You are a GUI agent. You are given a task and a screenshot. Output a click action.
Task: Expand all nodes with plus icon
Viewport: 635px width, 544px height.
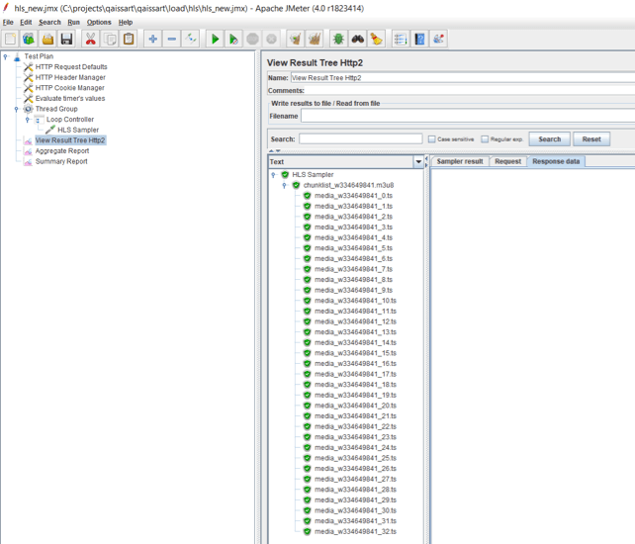click(152, 40)
